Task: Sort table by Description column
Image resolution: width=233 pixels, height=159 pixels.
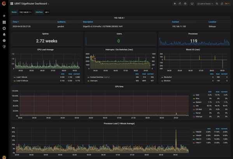Action: point(88,22)
